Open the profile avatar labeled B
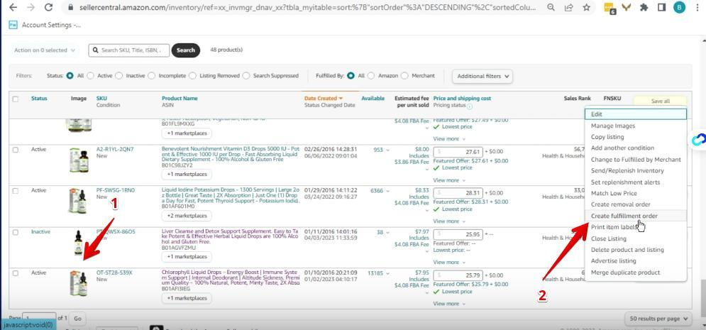This screenshot has height=330, width=706. (x=679, y=8)
